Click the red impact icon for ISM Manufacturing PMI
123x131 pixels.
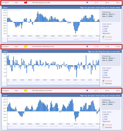(26, 3)
